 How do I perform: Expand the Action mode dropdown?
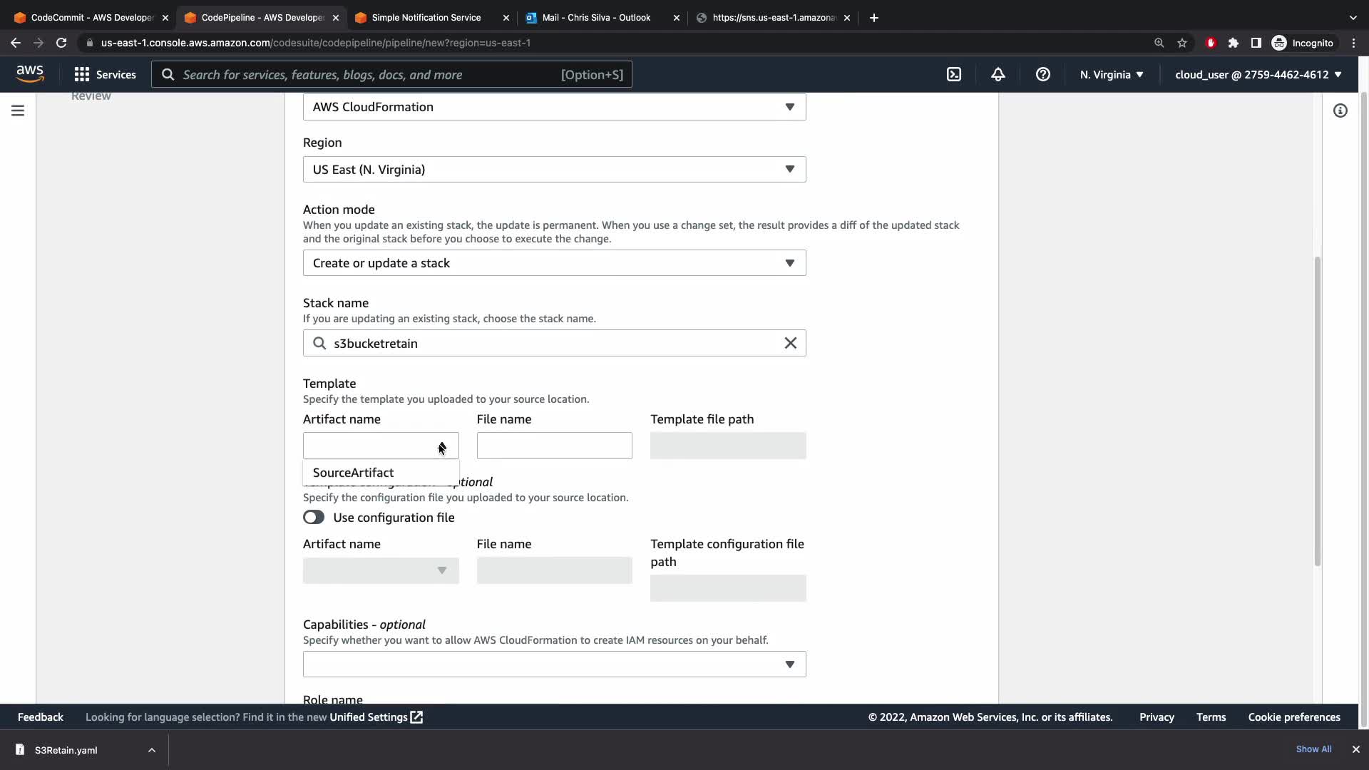554,263
